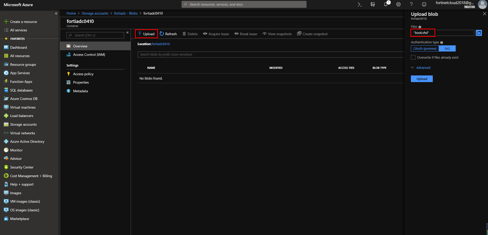Click the Upload button in the blob panel
This screenshot has width=488, height=235.
click(x=422, y=79)
